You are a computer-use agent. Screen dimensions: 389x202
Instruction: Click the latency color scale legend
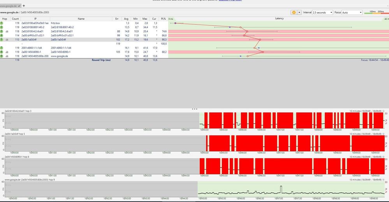tap(377, 12)
